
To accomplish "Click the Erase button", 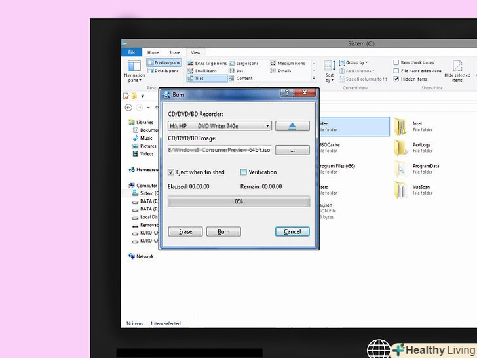I will point(185,231).
